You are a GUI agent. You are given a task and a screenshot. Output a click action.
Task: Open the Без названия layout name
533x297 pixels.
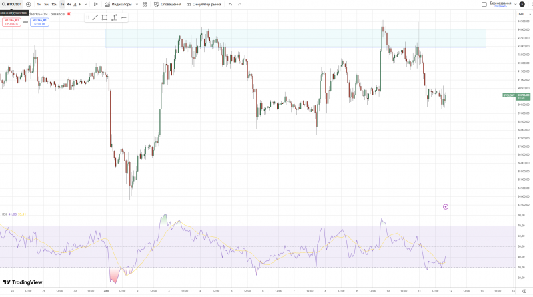500,3
